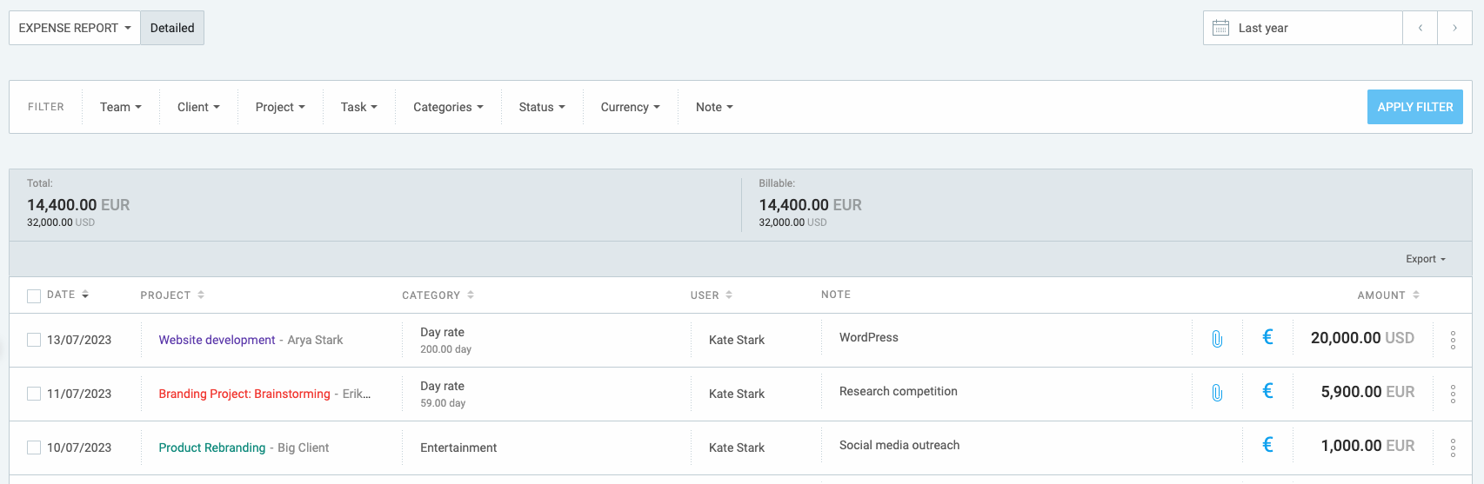Screen dimensions: 1484x484
Task: Toggle euro billable icon for Social media outreach
Action: coord(1267,446)
